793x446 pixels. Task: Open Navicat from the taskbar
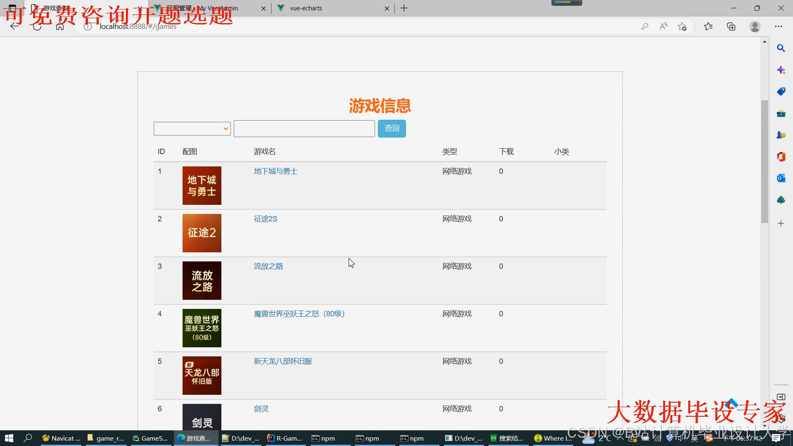point(61,438)
